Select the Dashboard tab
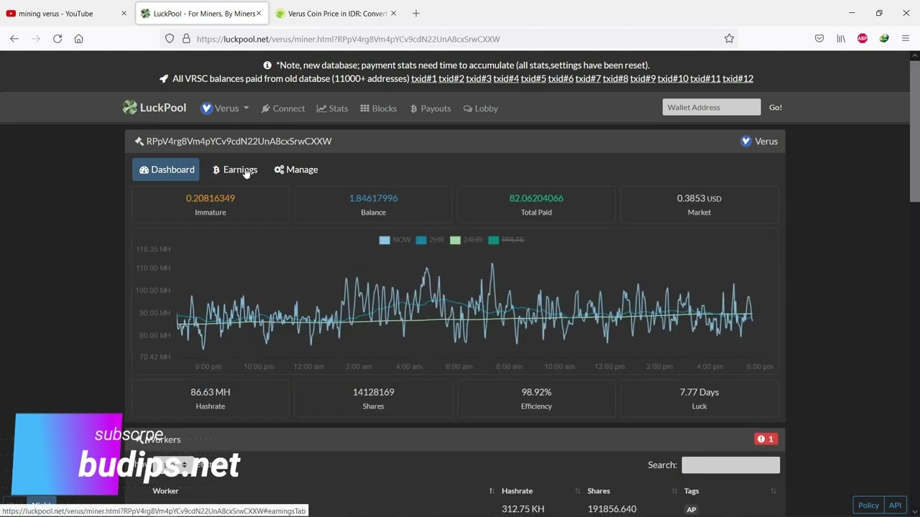 click(166, 169)
